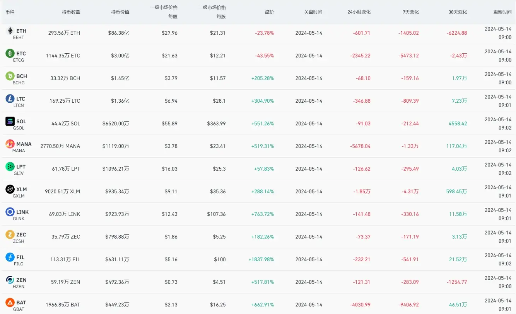Screen dimensions: 516x314
Task: Sort by 30天变化 column header
Action: pos(458,12)
